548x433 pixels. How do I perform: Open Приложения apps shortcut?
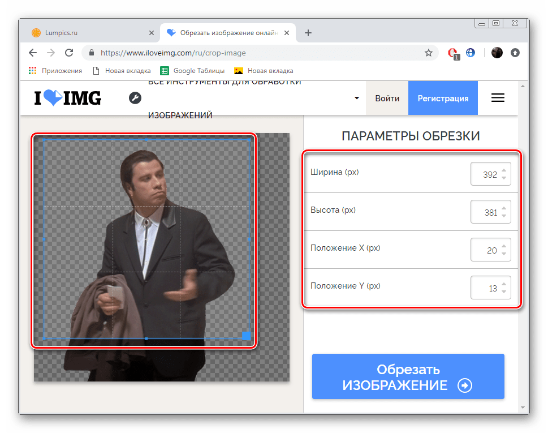[55, 71]
